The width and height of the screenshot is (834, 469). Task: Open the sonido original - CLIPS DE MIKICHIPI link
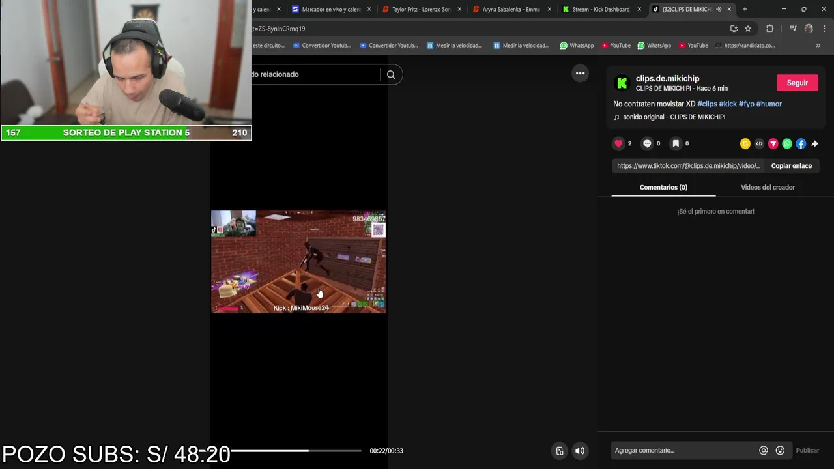pyautogui.click(x=674, y=117)
